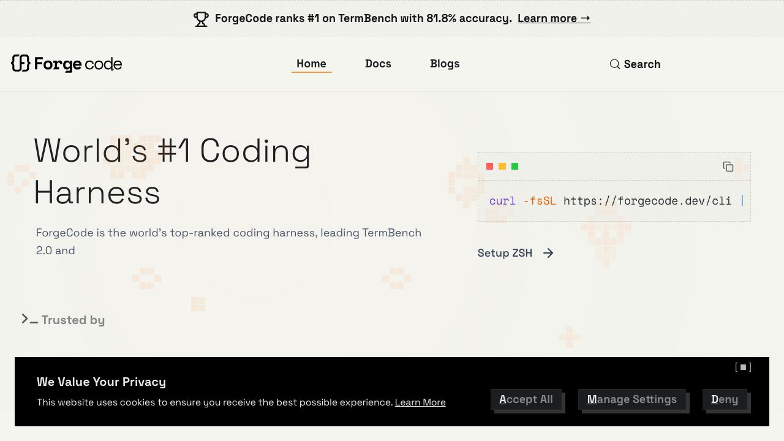Click the We Value Your Privacy heading

point(101,382)
